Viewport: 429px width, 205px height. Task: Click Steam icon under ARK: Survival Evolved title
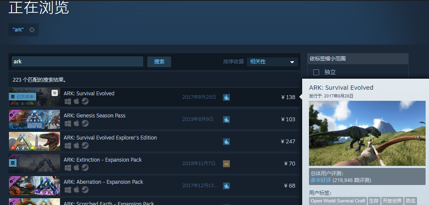click(85, 101)
